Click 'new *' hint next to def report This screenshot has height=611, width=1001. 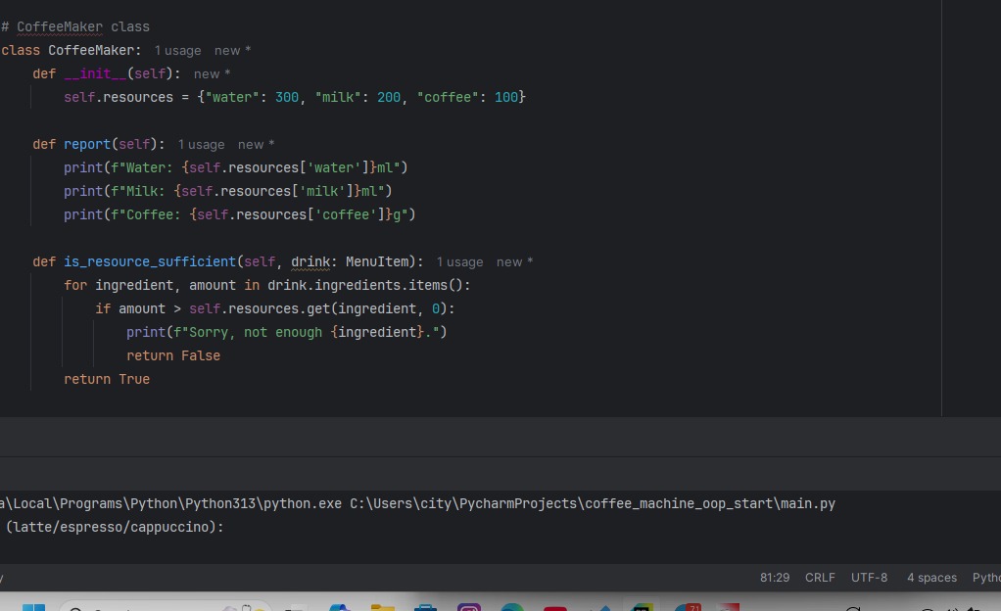(256, 144)
